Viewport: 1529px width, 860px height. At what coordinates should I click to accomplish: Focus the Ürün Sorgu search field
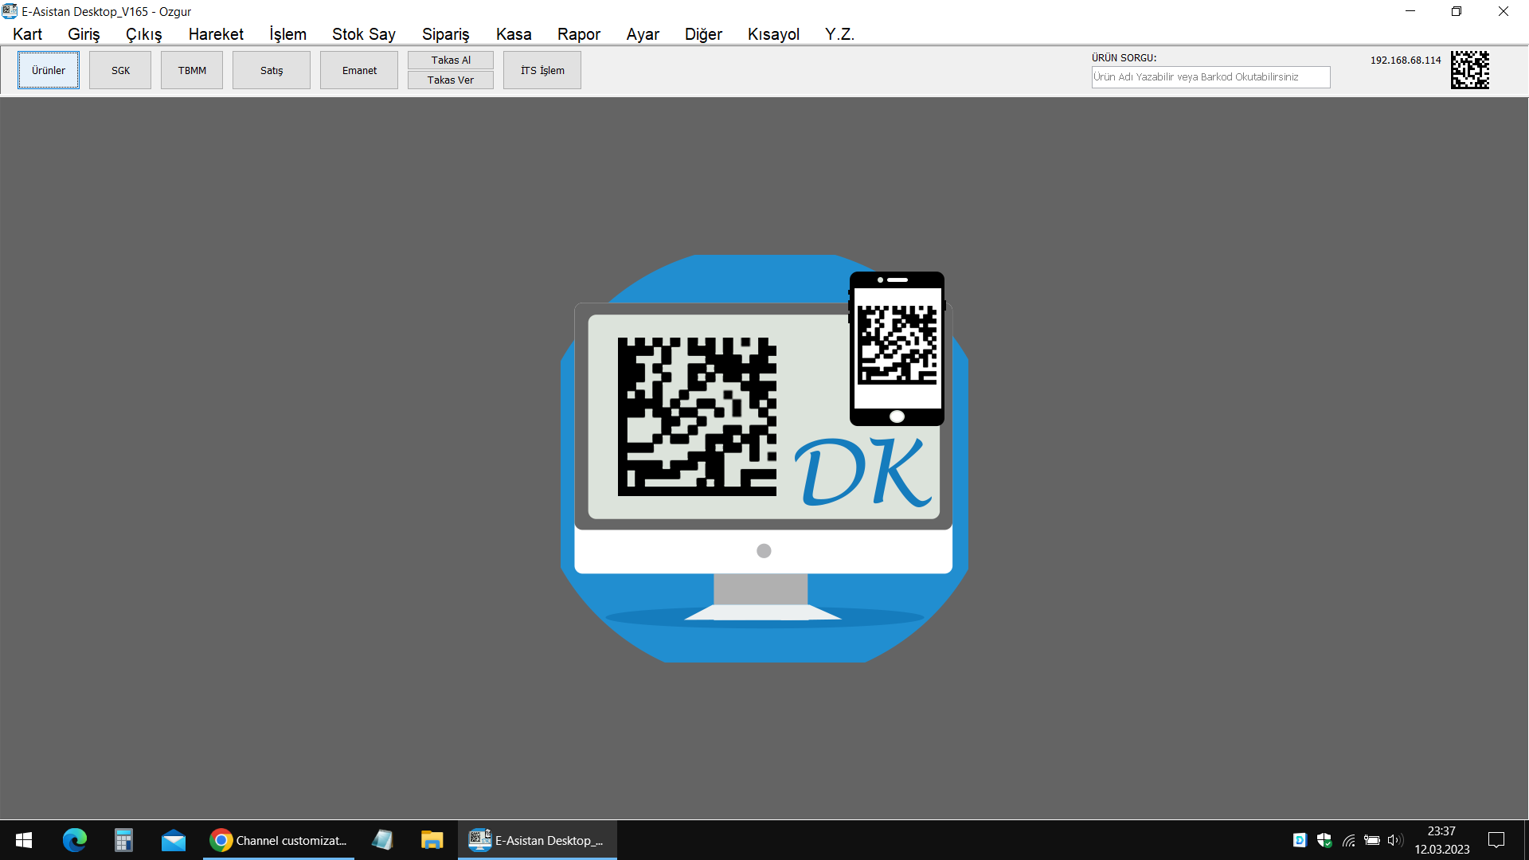[1210, 77]
